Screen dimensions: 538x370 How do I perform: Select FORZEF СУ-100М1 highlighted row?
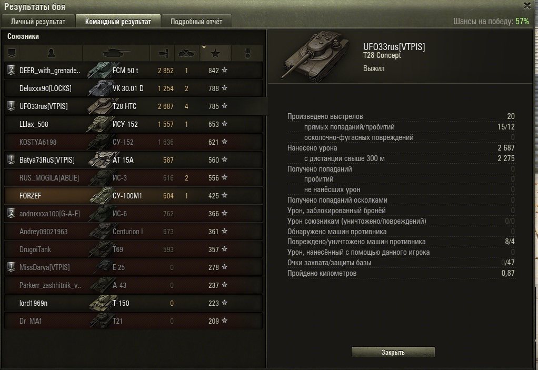pyautogui.click(x=134, y=195)
